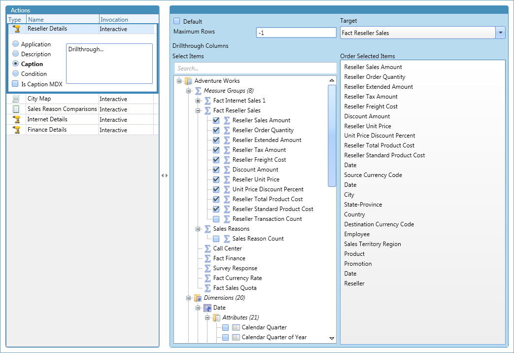Click the tree scrollbar thumb

pyautogui.click(x=332, y=136)
